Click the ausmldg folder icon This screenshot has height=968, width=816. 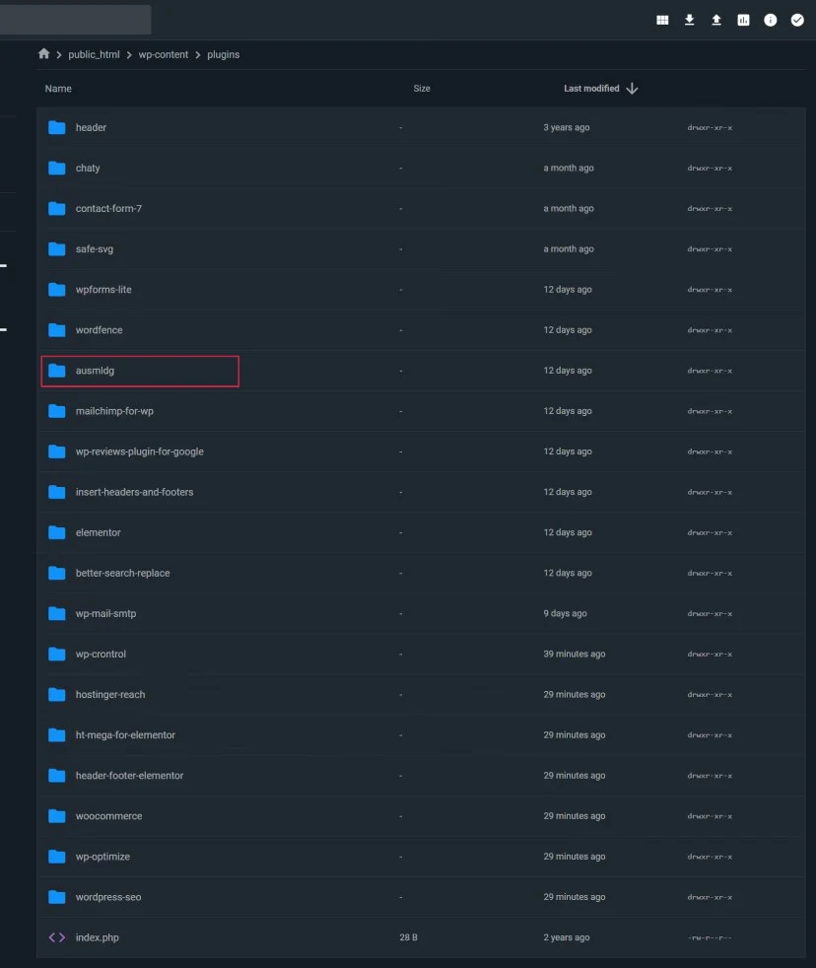point(57,371)
